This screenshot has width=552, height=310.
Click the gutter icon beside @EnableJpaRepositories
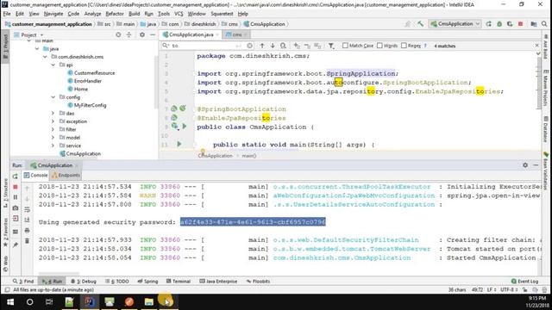click(x=174, y=118)
